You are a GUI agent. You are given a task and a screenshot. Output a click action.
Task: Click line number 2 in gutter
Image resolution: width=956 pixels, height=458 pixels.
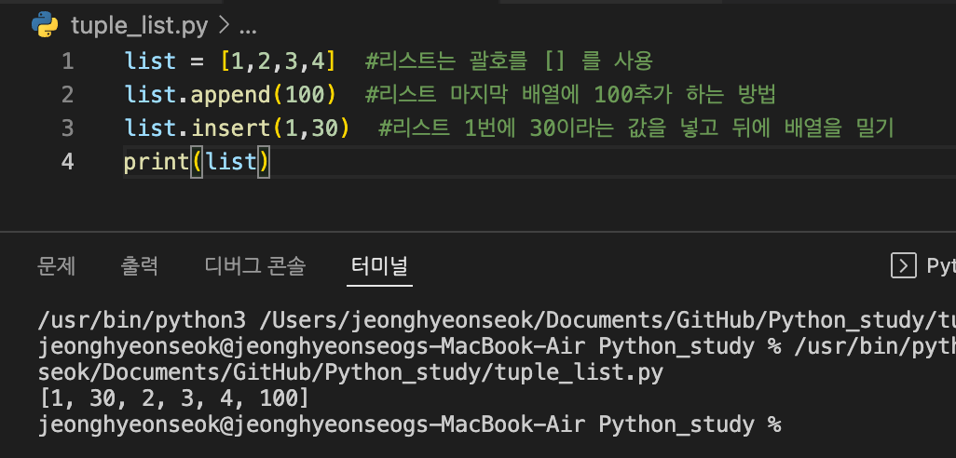[x=68, y=95]
